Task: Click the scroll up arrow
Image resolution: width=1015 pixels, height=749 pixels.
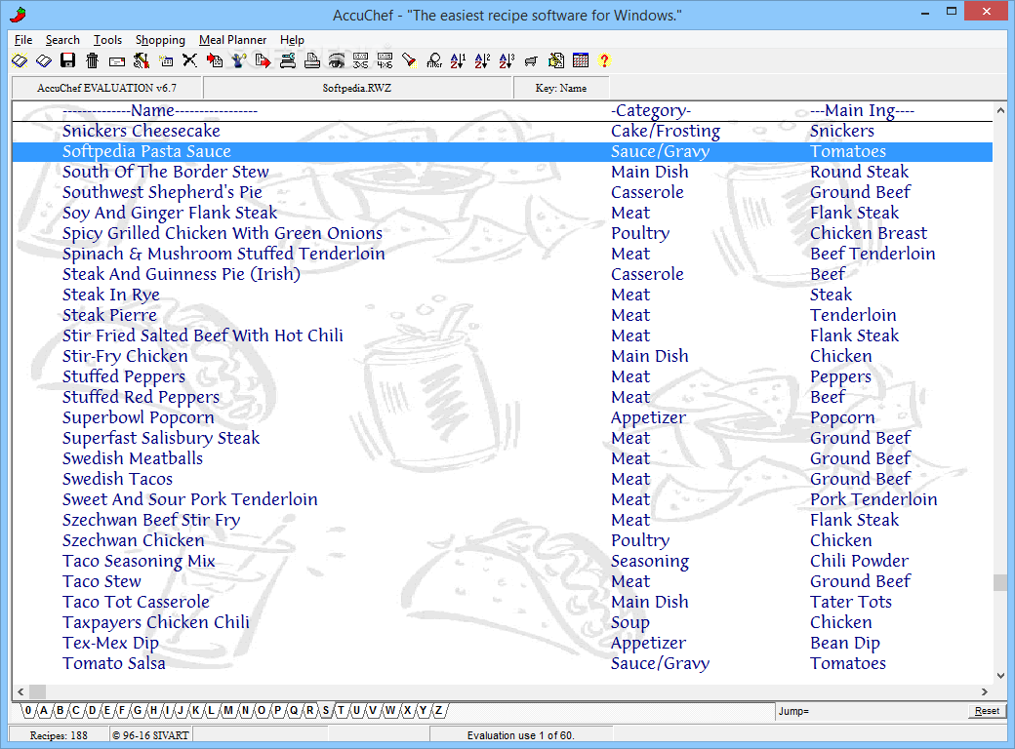Action: (1000, 110)
